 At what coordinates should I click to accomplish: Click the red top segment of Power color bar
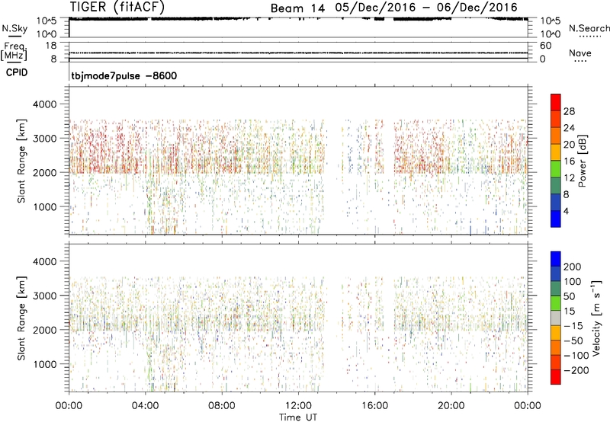coord(556,102)
